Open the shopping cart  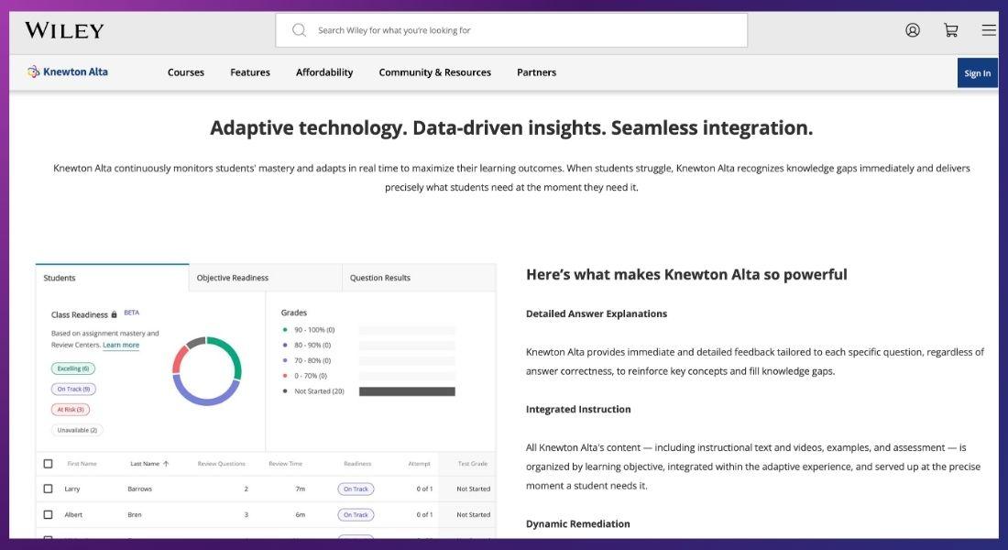point(951,30)
